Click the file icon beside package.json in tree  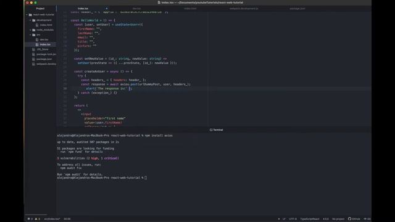click(x=33, y=59)
